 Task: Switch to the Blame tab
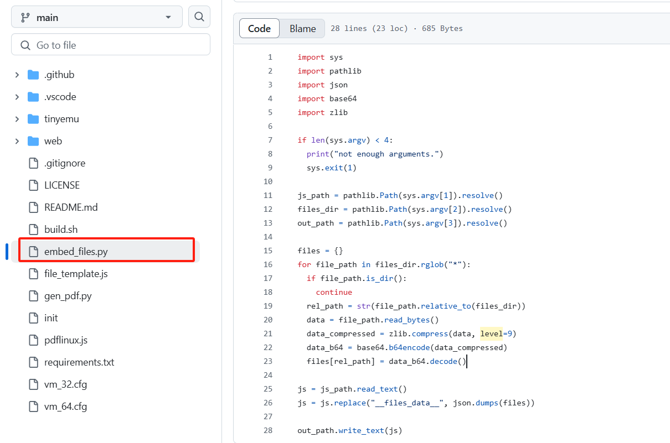[x=302, y=29]
